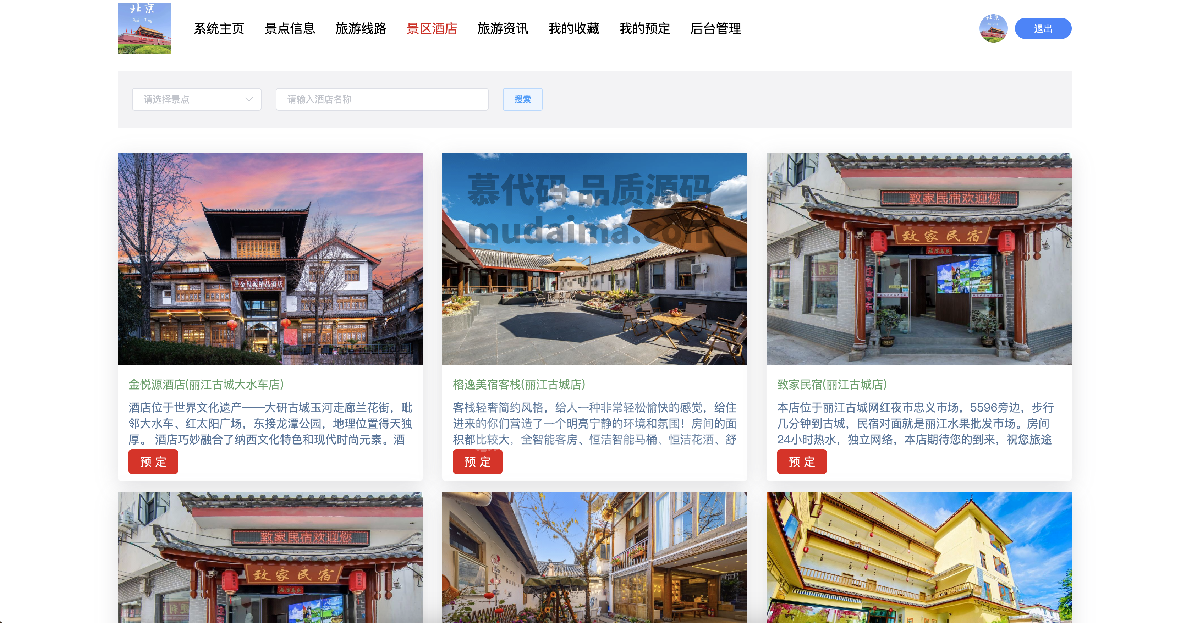Click the second-row 致家民宿 entrance photo
1186x623 pixels.
point(270,557)
